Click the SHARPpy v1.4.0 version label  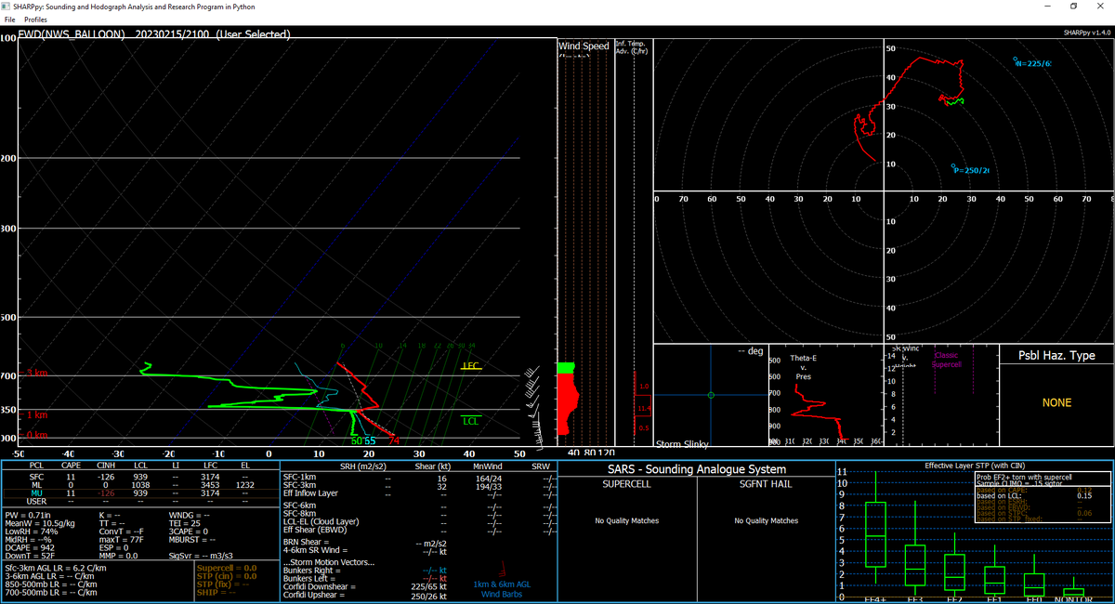1087,33
